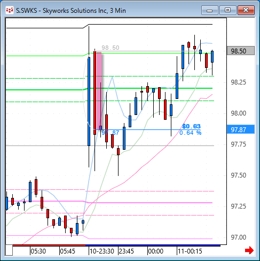Click the 98.00 price axis label
This screenshot has width=260, height=261.
[239, 113]
